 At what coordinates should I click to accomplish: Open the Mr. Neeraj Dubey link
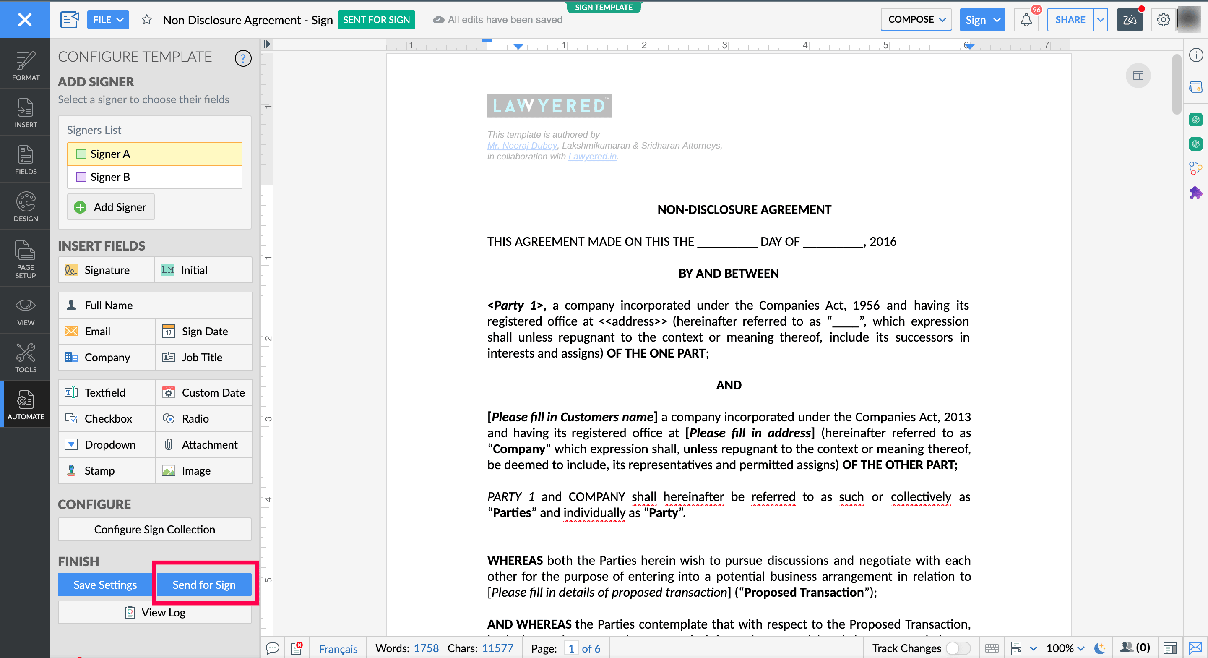pos(522,146)
